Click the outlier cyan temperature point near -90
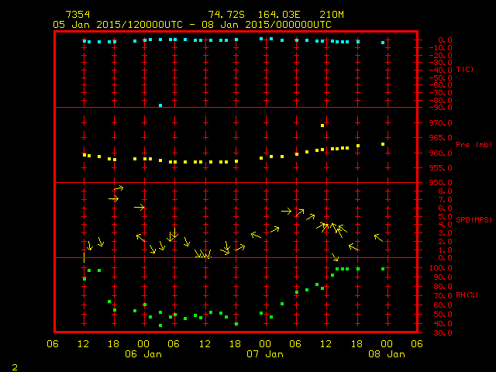Screen dimensions: 496x372 pos(160,105)
